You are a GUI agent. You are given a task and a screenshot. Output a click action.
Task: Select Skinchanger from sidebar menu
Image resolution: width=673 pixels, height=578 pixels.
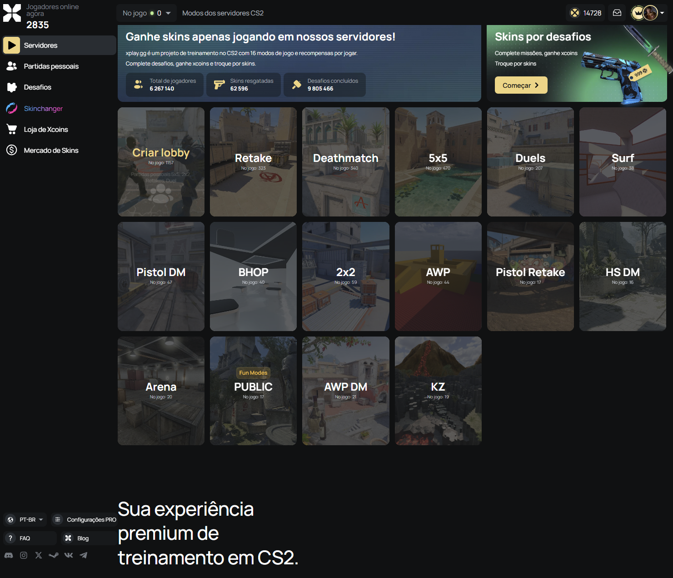[43, 108]
